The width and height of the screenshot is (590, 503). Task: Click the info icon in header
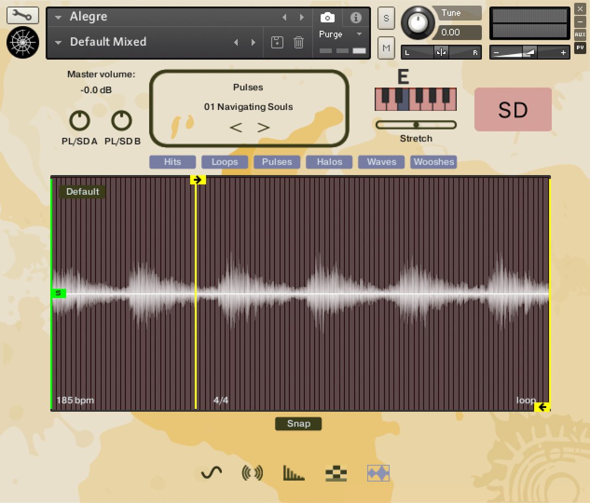356,17
